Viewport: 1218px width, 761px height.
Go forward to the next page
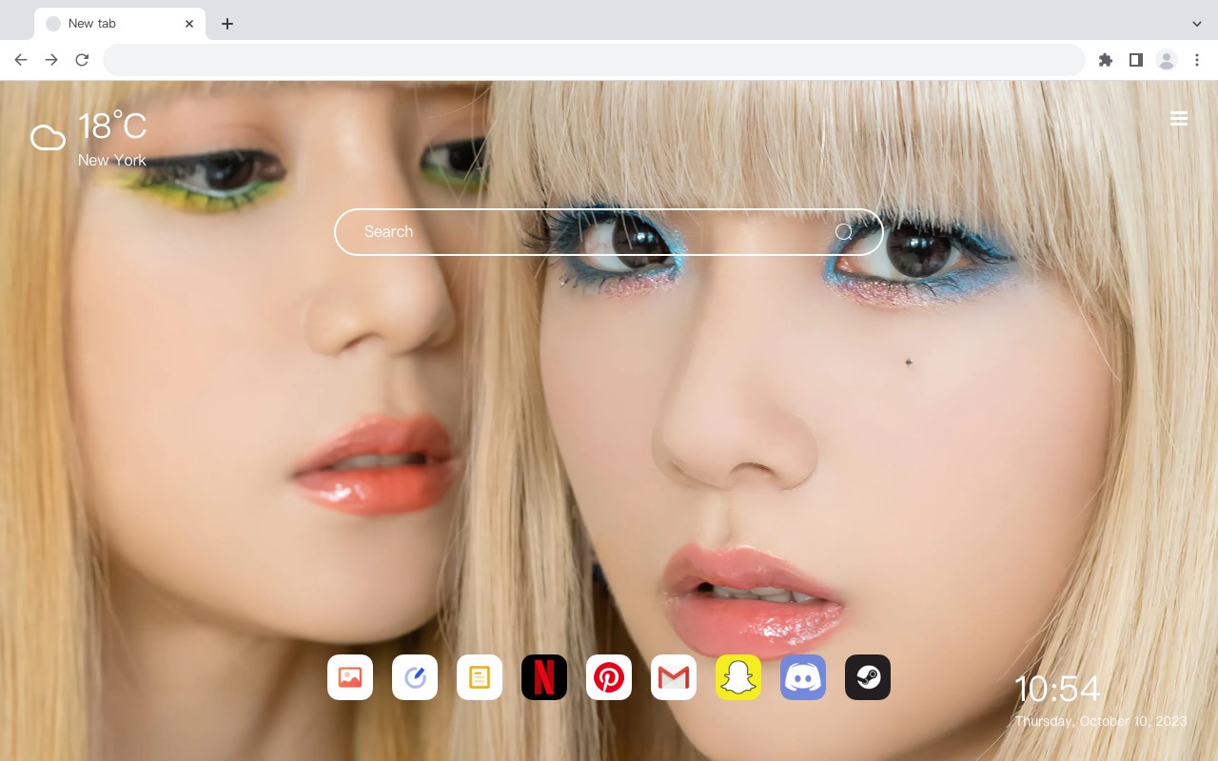coord(51,60)
